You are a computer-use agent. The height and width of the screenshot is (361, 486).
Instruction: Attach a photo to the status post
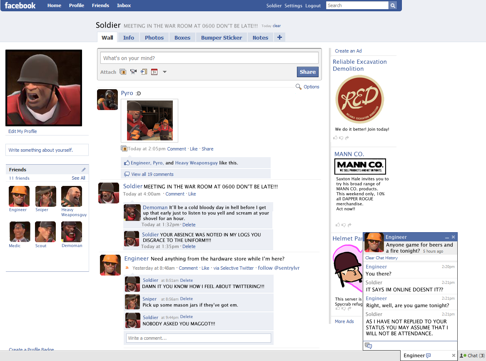tap(123, 72)
